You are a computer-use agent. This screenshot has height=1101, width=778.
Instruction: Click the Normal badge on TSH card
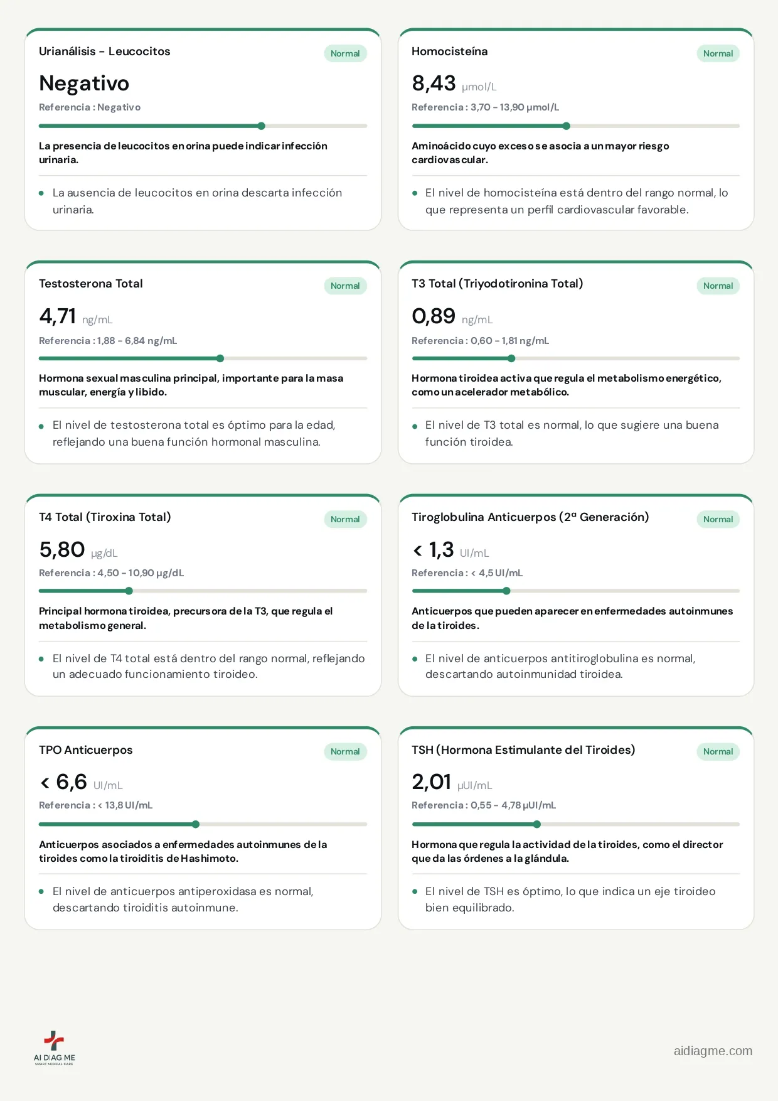coord(718,751)
